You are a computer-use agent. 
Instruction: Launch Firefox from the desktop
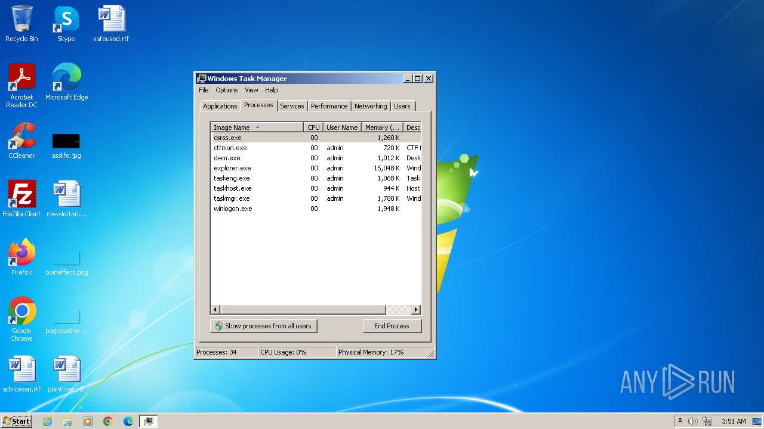(x=21, y=257)
